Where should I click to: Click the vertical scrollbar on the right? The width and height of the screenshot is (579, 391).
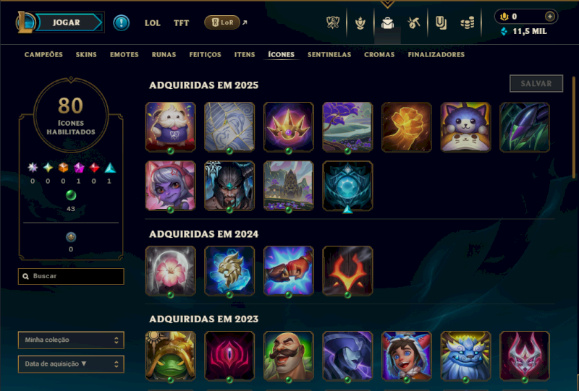[573, 127]
